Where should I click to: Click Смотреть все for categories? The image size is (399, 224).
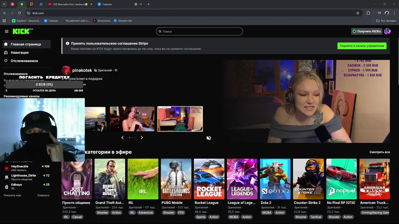[x=380, y=152]
